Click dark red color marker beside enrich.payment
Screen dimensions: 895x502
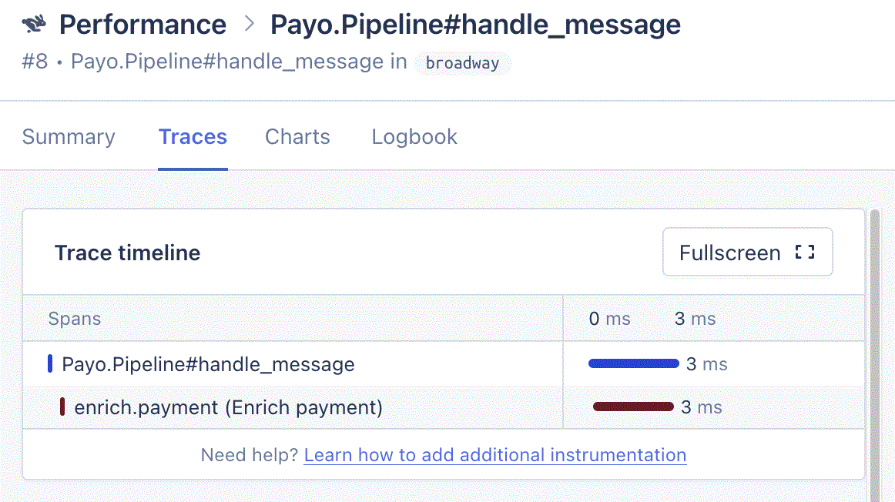pyautogui.click(x=62, y=407)
